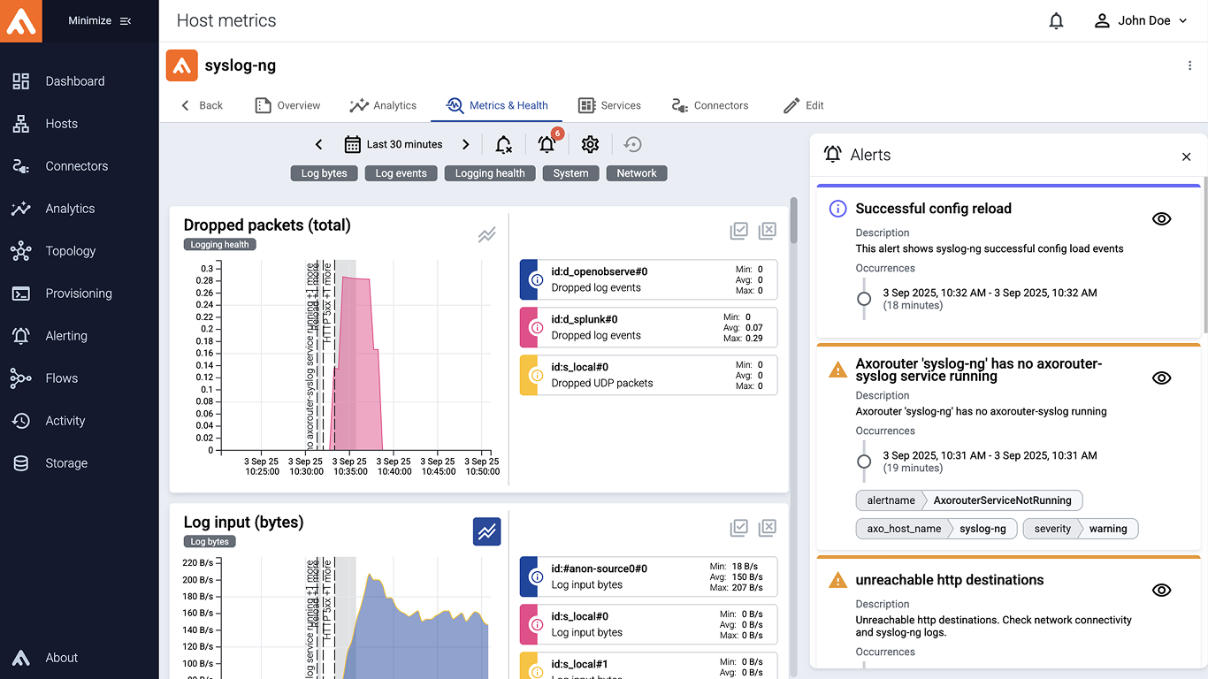Switch to the Analytics tab
The image size is (1208, 679).
click(x=383, y=105)
